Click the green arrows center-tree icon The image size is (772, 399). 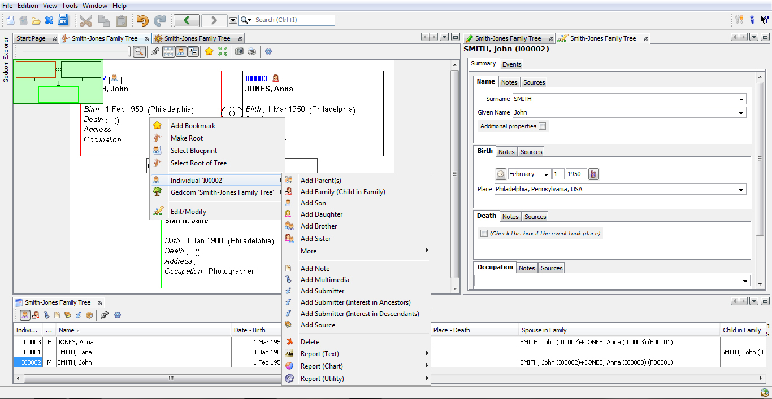[223, 51]
